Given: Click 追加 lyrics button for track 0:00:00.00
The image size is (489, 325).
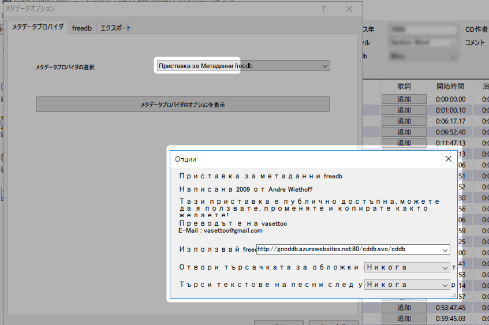Looking at the screenshot, I should (x=404, y=99).
